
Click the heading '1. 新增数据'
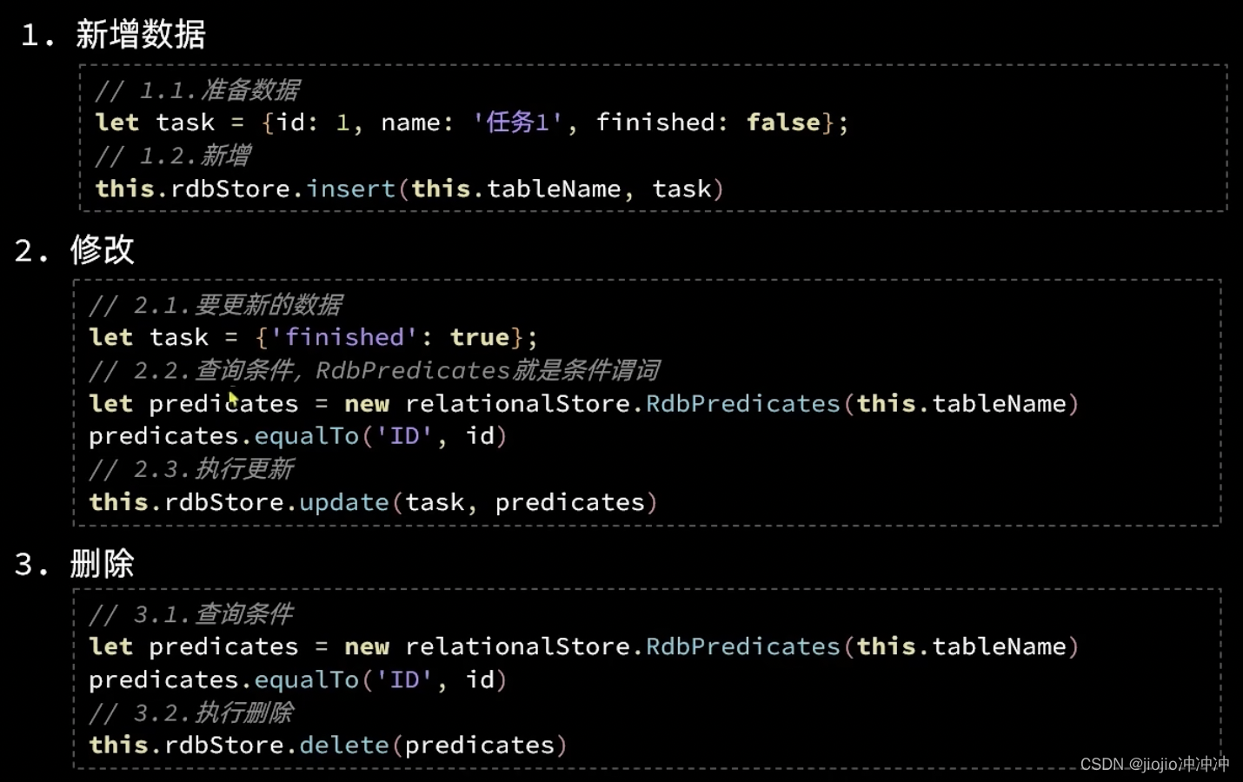coord(113,35)
